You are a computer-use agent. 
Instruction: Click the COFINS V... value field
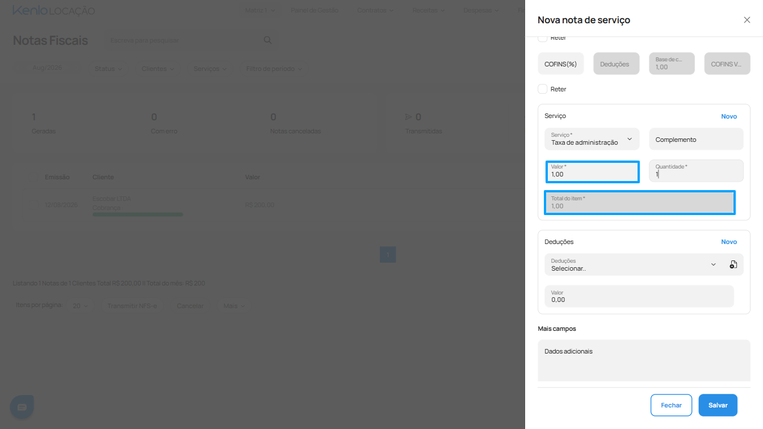727,64
